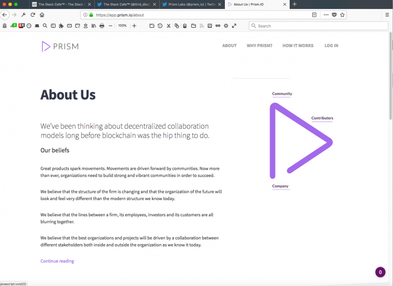Reset zoom by clicking 100%
393x286 pixels.
pyautogui.click(x=122, y=26)
